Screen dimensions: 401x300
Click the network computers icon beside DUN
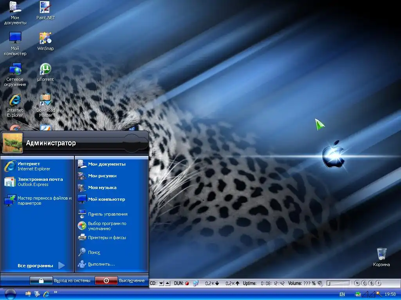(x=196, y=283)
